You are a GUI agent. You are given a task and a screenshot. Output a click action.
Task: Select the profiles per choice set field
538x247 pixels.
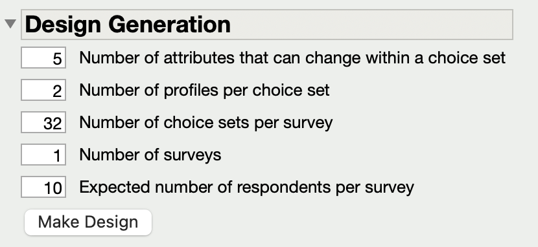tap(43, 90)
